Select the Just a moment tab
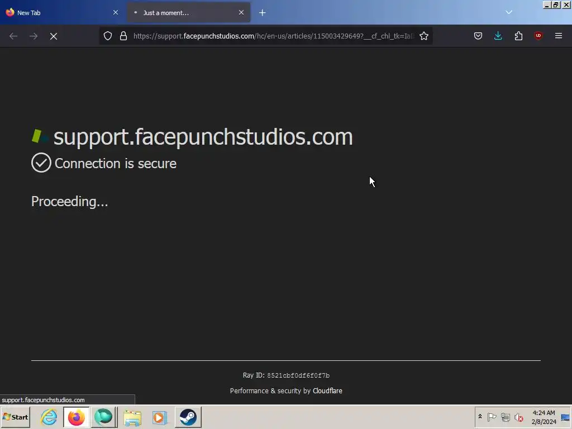The height and width of the screenshot is (429, 572). pos(188,12)
